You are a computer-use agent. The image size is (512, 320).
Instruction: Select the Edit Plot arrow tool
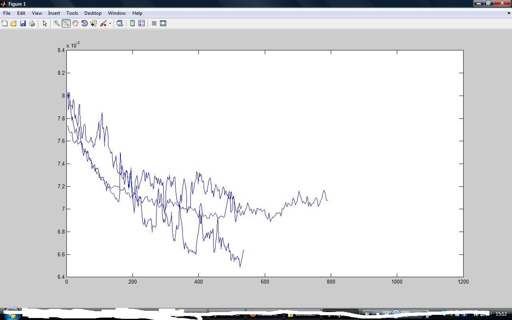coord(45,24)
